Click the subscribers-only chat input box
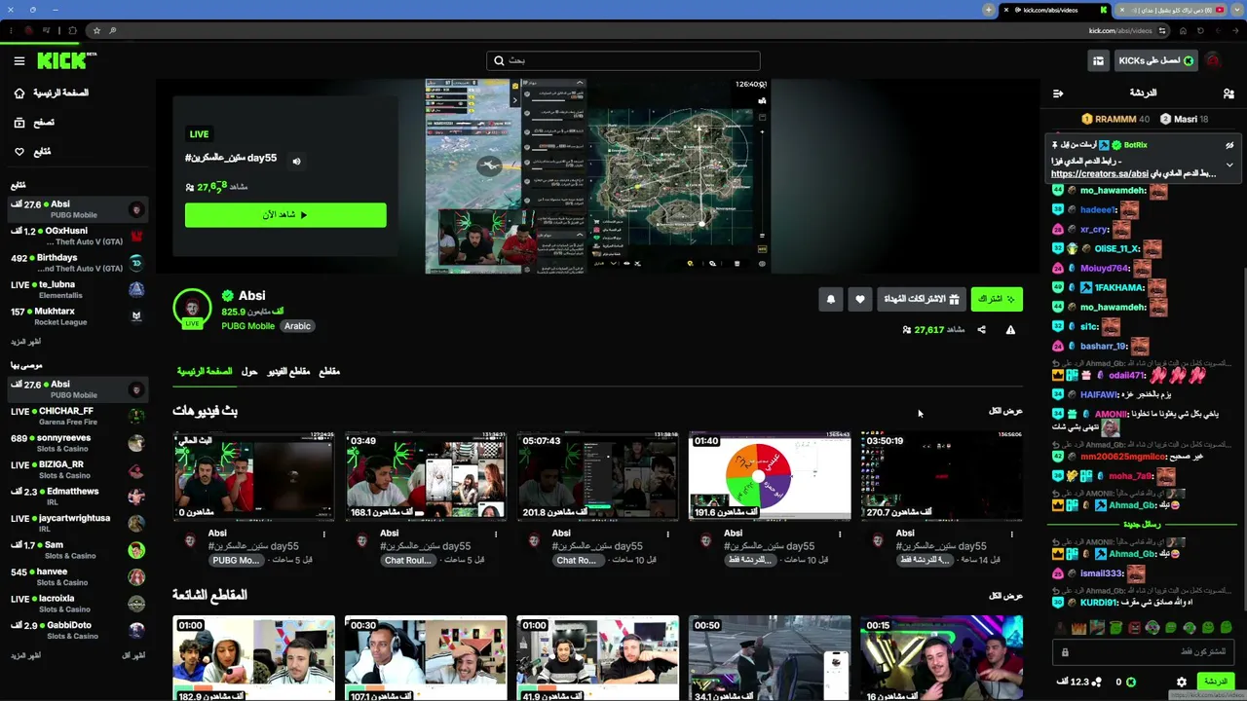This screenshot has height=701, width=1247. click(1144, 652)
